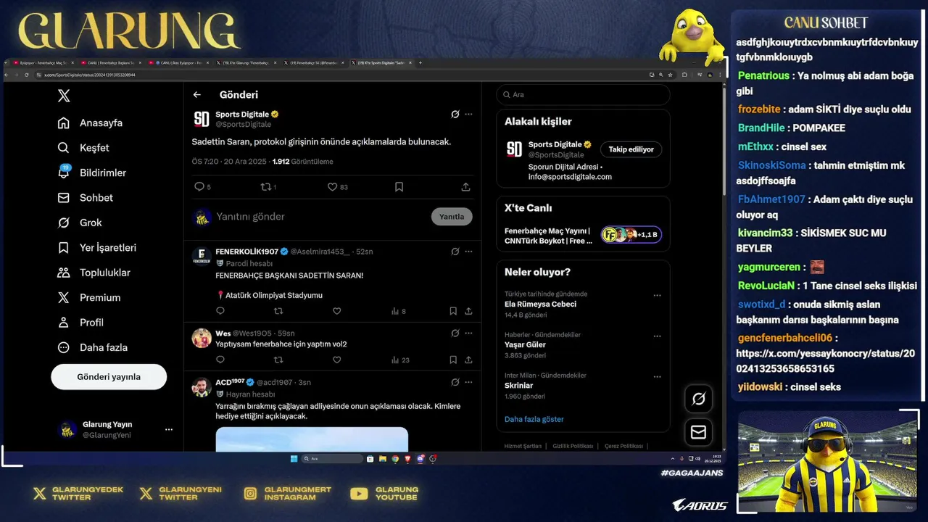This screenshot has height=522, width=928.
Task: Open Windows Start menu on taskbar
Action: click(x=294, y=459)
